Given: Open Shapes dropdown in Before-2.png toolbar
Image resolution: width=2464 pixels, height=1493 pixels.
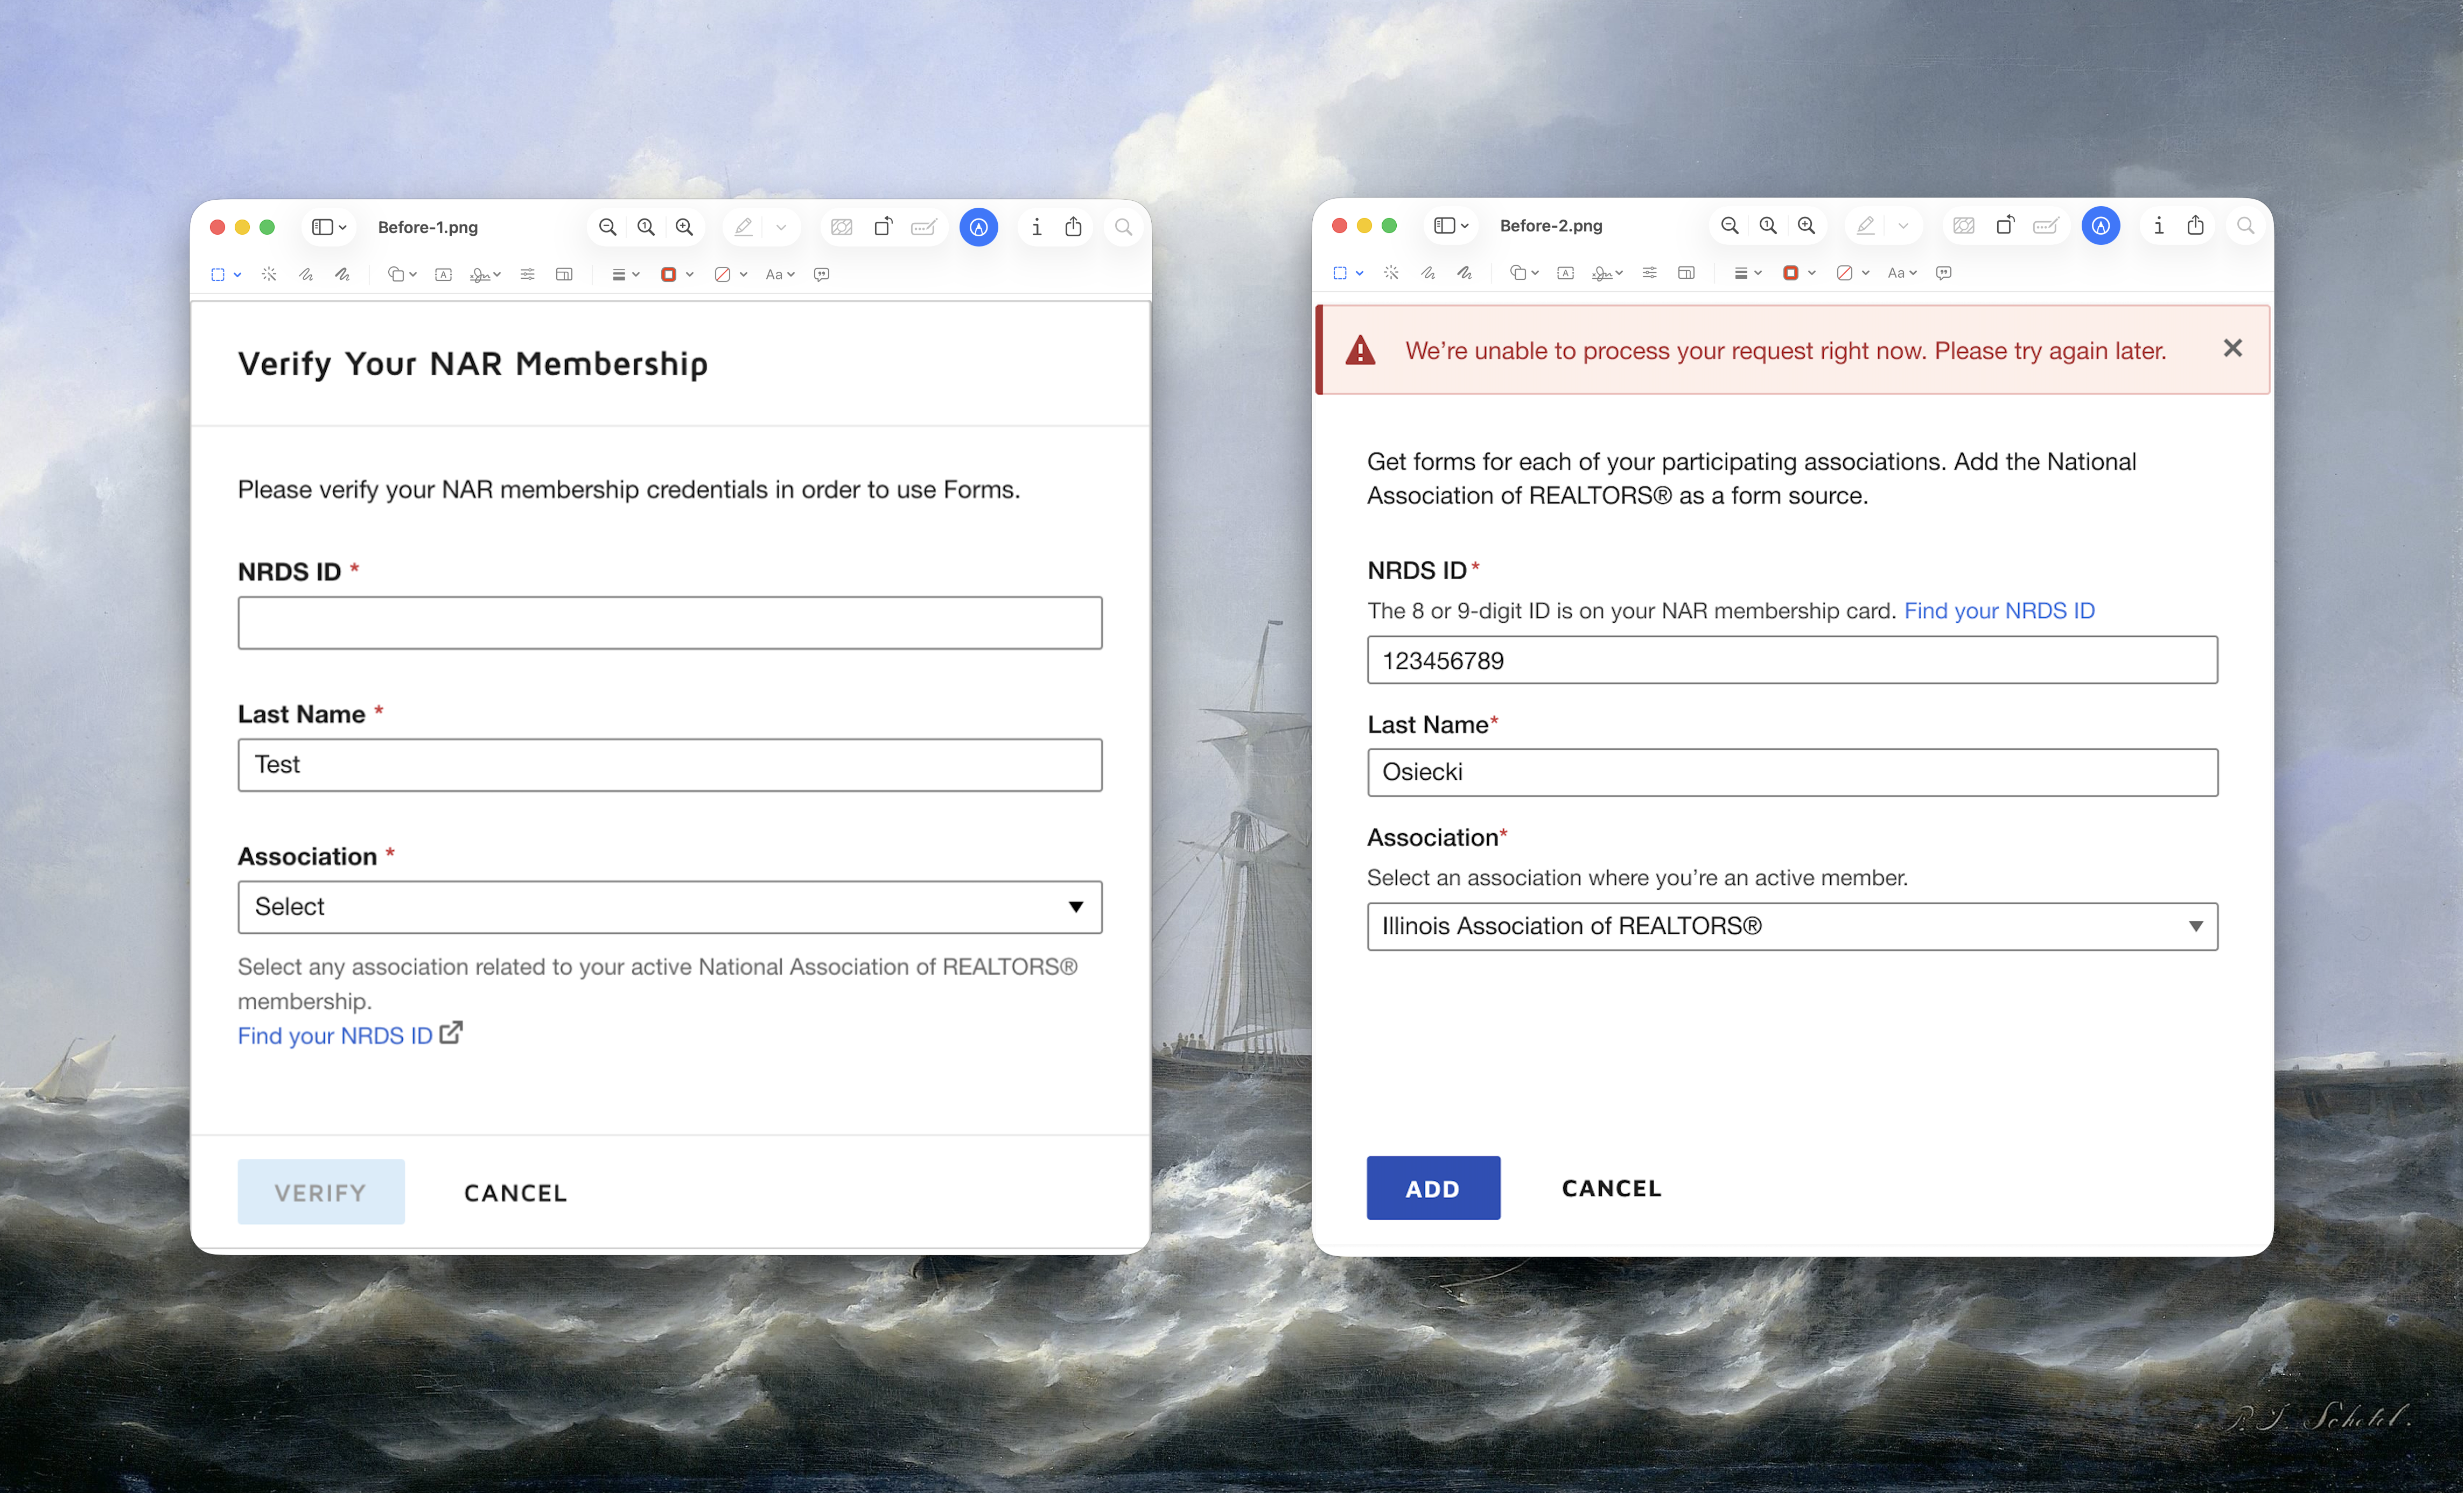Looking at the screenshot, I should point(1524,273).
